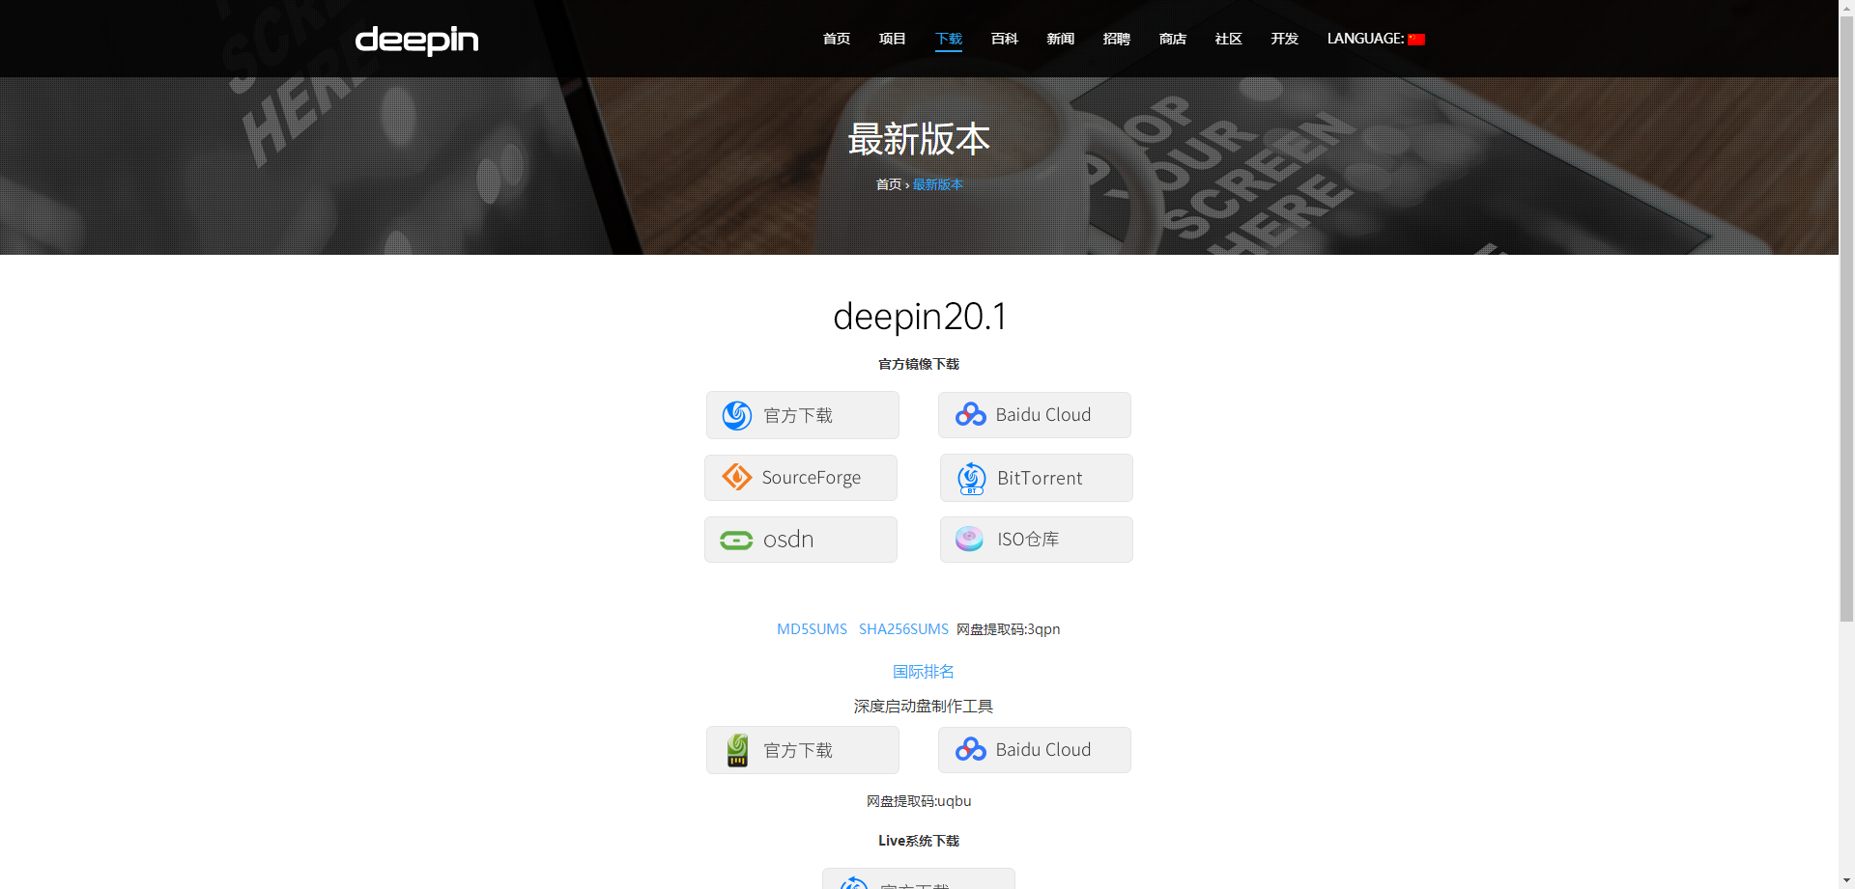
Task: Open the MD5SUMS link
Action: (x=812, y=629)
